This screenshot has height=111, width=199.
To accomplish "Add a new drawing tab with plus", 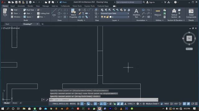I will coord(43,24).
